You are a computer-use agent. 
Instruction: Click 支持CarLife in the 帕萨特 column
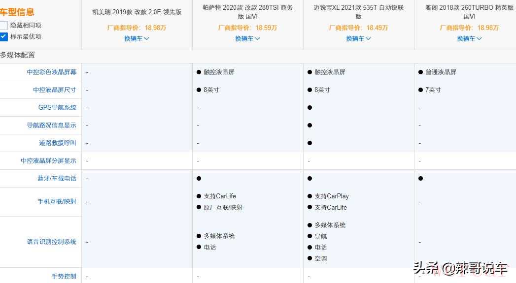pyautogui.click(x=220, y=196)
